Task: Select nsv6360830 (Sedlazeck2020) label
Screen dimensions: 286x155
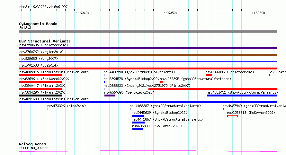Action: point(157,126)
